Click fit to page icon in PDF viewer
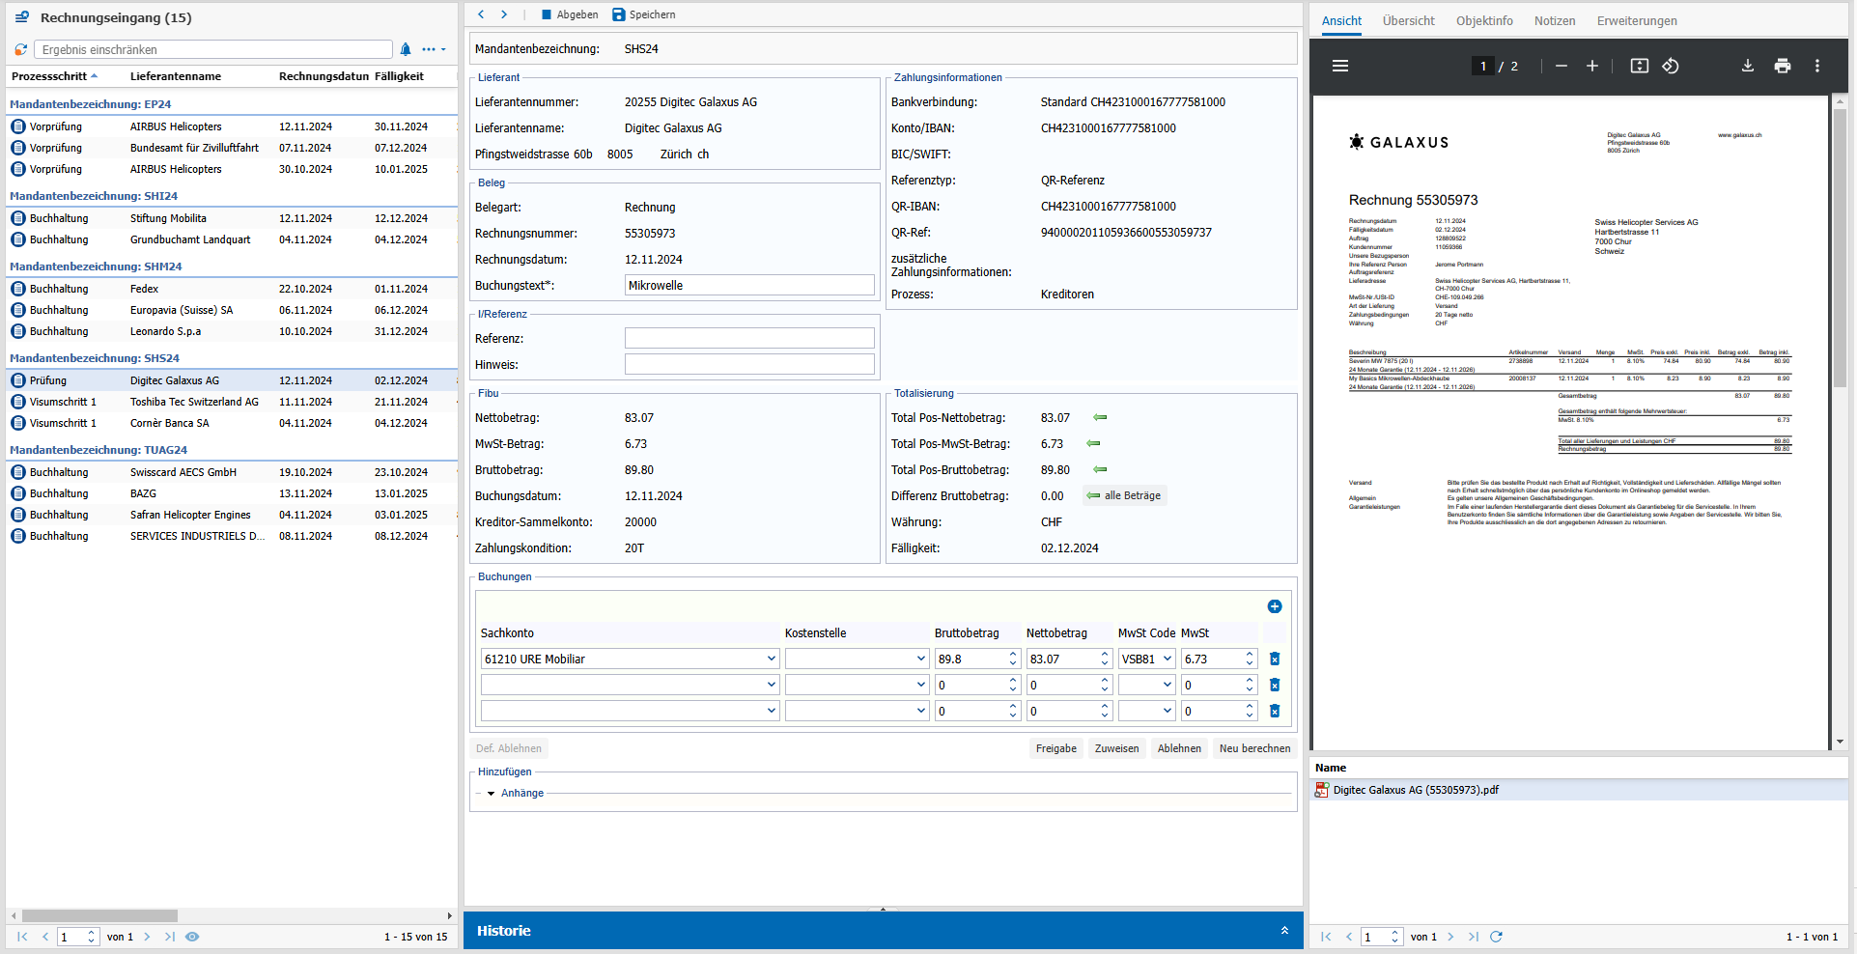 [1640, 66]
